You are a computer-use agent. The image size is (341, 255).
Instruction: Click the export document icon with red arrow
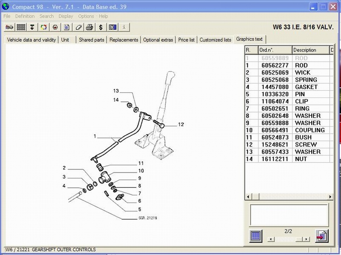pos(321,235)
